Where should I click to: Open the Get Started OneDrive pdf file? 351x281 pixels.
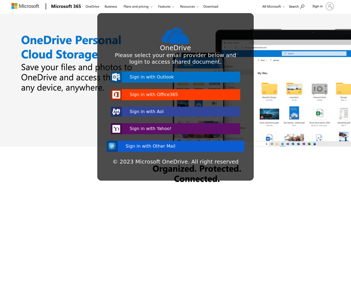point(294,113)
